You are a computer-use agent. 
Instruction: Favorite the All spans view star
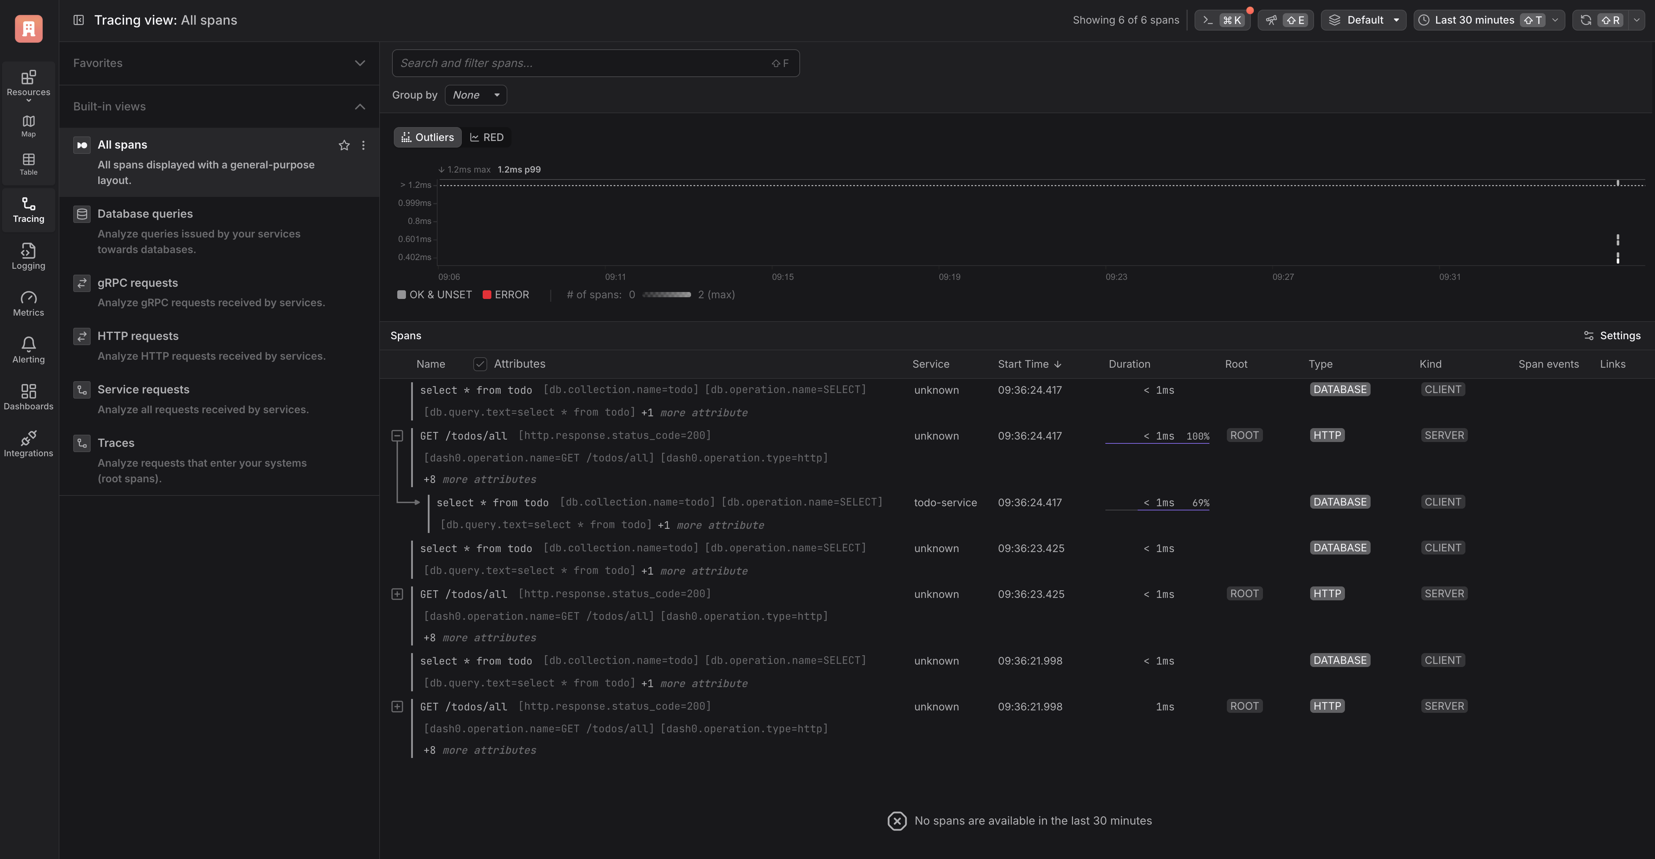[344, 145]
